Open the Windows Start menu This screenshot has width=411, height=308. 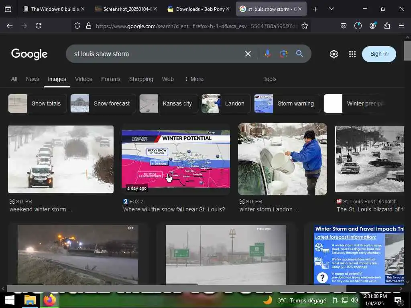point(10,300)
